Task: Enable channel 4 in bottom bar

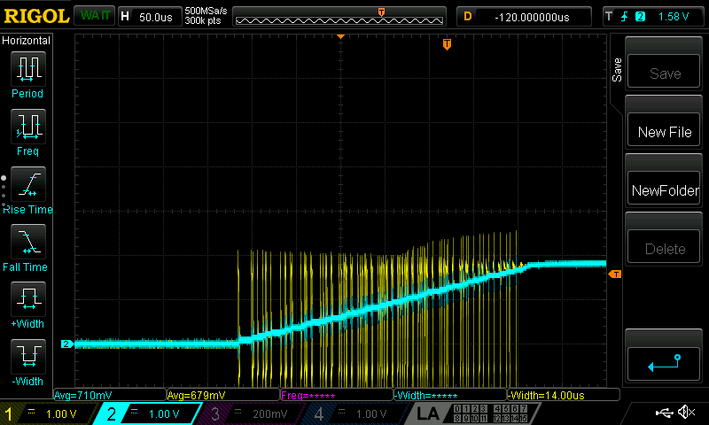Action: coord(356,413)
